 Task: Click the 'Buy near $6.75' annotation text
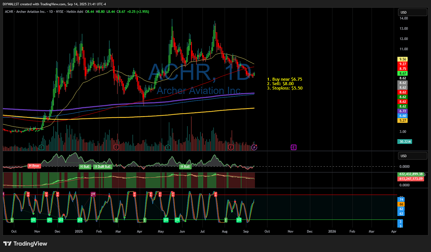point(284,79)
